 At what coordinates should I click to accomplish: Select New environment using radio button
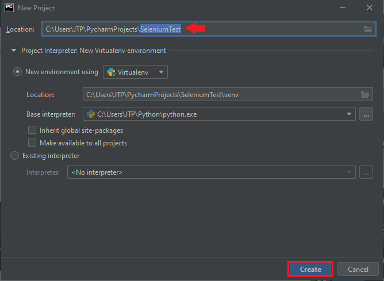tap(17, 72)
